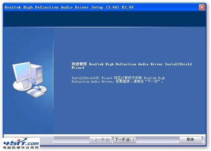Close the Realtek Audio Driver Setup window
This screenshot has width=211, height=151.
(x=202, y=7)
